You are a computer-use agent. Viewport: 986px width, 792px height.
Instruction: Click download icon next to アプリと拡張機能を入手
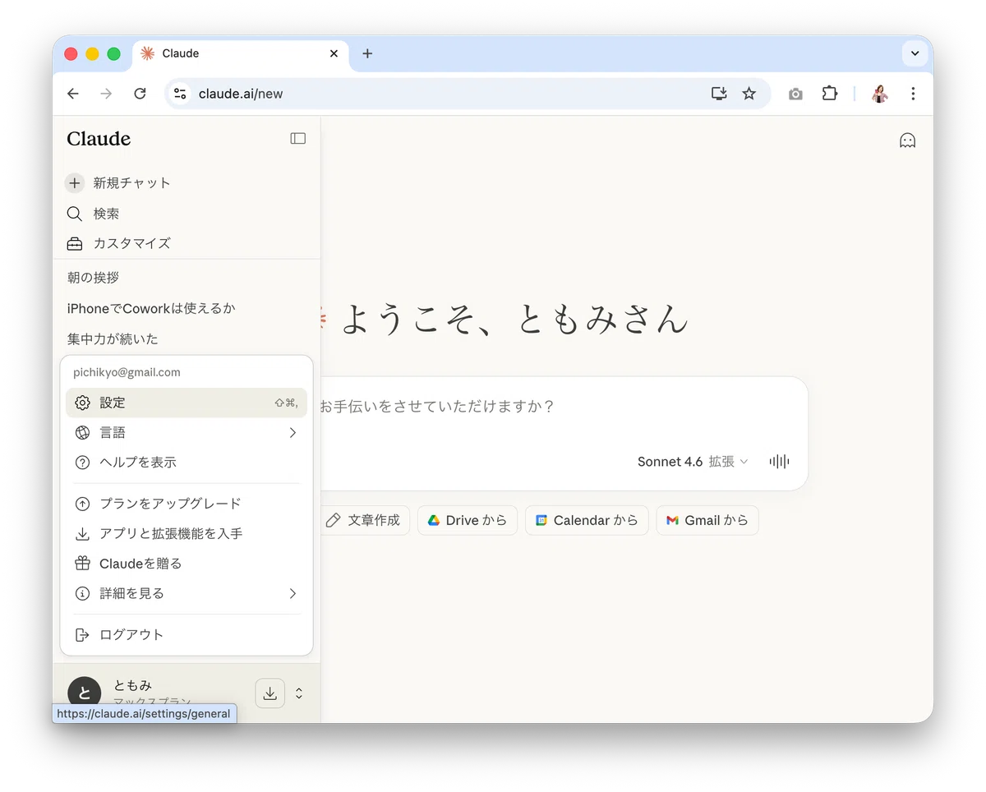pyautogui.click(x=82, y=534)
